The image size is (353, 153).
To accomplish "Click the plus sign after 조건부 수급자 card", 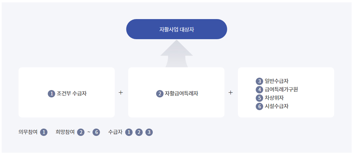I will click(121, 93).
